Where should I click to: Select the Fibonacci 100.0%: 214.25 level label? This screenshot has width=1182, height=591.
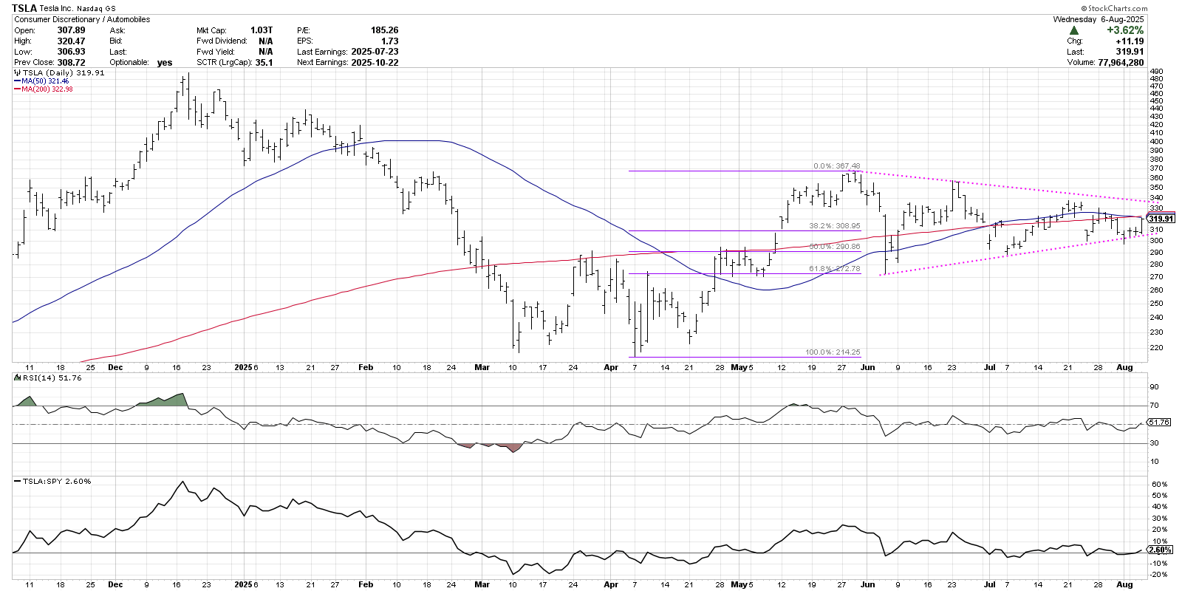click(833, 352)
